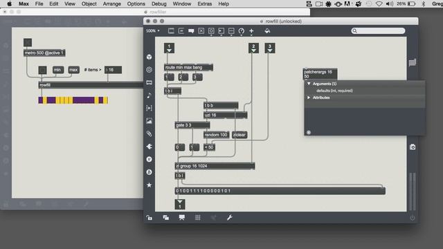This screenshot has height=249, width=443.
Task: Click the volume icon in menu bar
Action: pyautogui.click(x=390, y=3)
